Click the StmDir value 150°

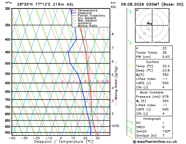click(x=166, y=131)
